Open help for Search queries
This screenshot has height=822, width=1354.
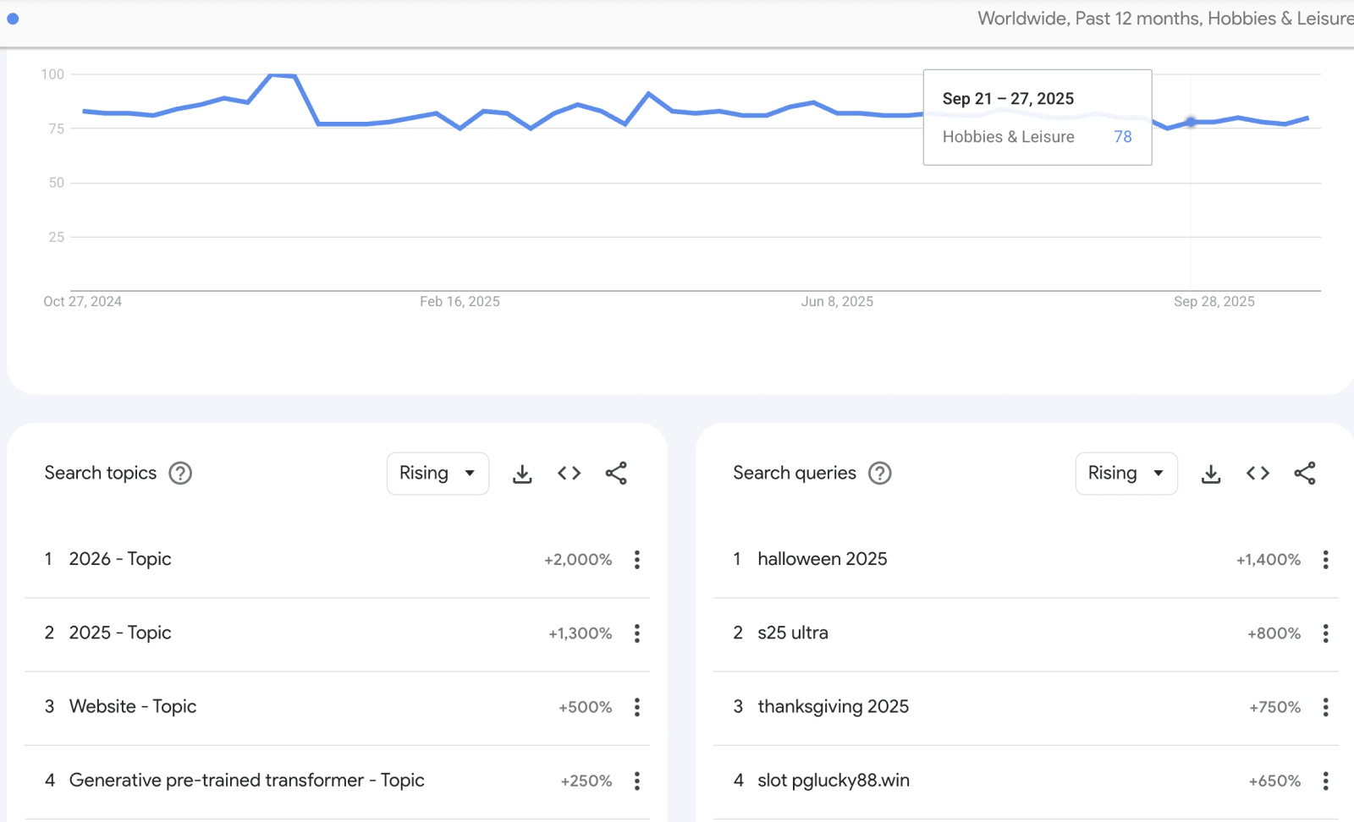coord(880,473)
